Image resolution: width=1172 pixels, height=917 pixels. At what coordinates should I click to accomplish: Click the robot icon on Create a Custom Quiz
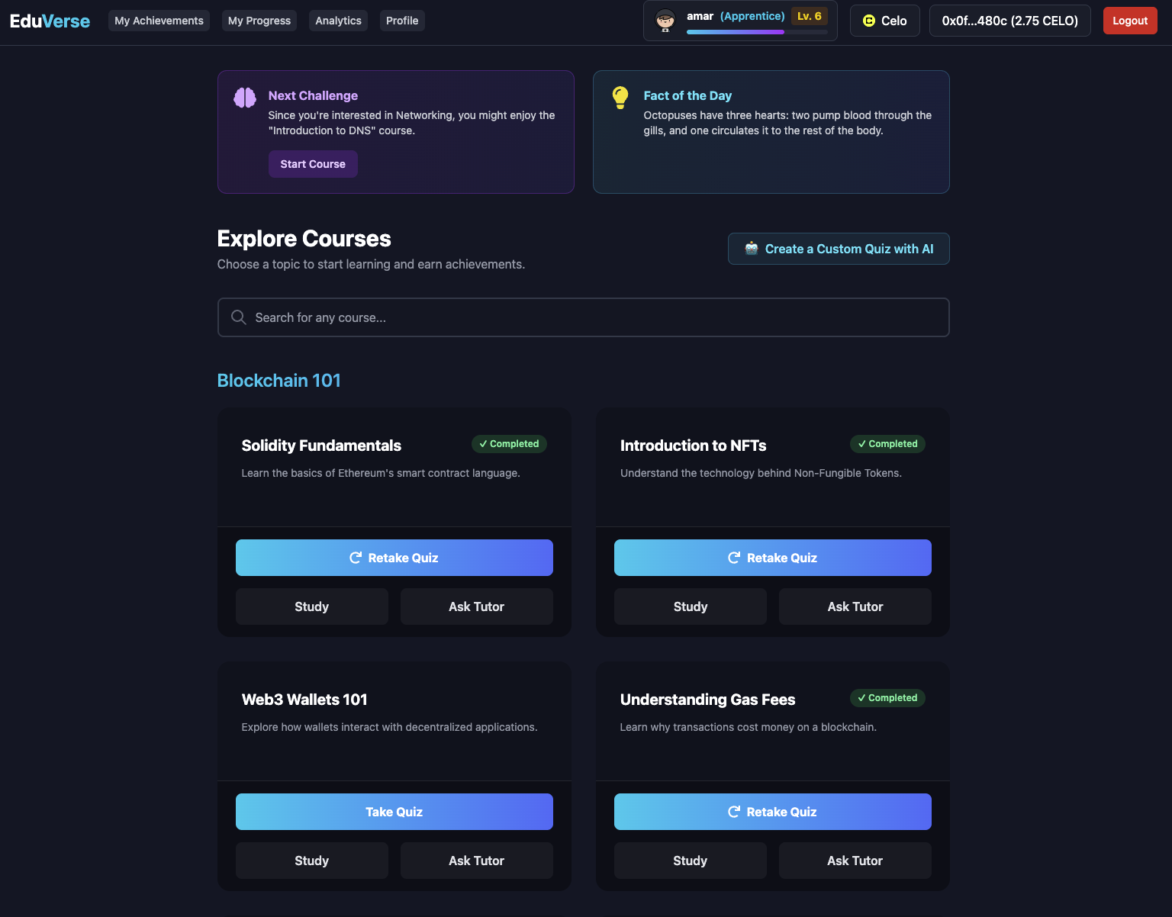coord(750,248)
